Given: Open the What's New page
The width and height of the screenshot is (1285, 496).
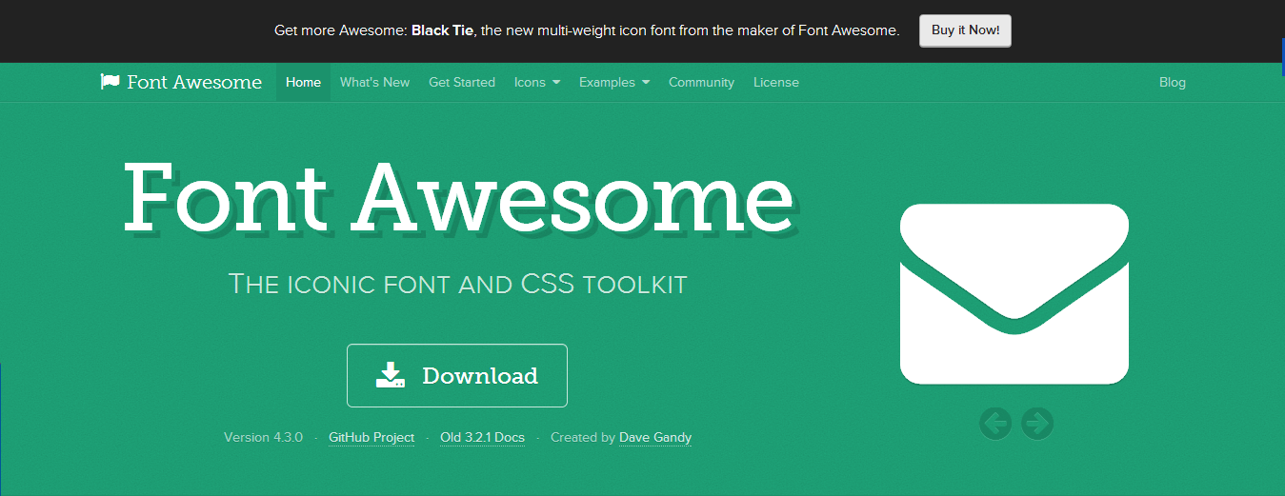Looking at the screenshot, I should click(x=374, y=82).
